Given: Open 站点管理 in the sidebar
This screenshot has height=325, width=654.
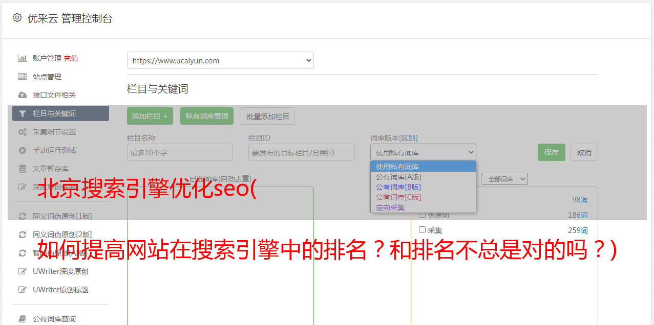Looking at the screenshot, I should [x=47, y=77].
